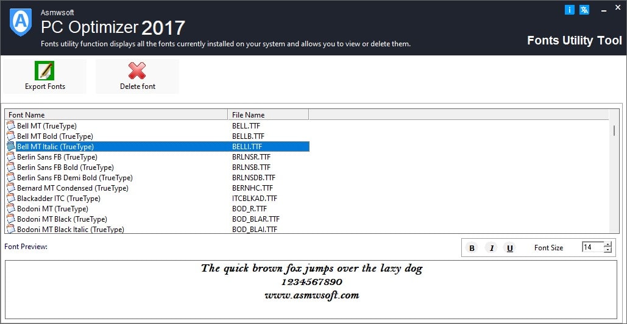Toggle italic preview with the I button

click(492, 248)
